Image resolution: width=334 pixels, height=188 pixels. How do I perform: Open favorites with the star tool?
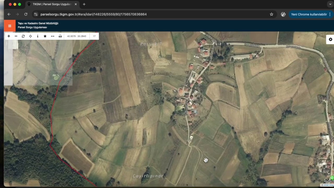pyautogui.click(x=45, y=36)
